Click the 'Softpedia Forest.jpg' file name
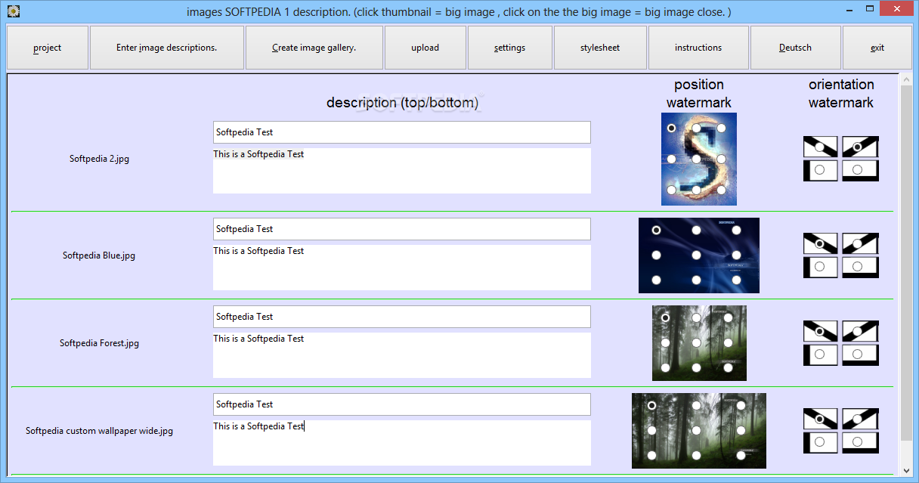The width and height of the screenshot is (919, 483). click(x=99, y=343)
